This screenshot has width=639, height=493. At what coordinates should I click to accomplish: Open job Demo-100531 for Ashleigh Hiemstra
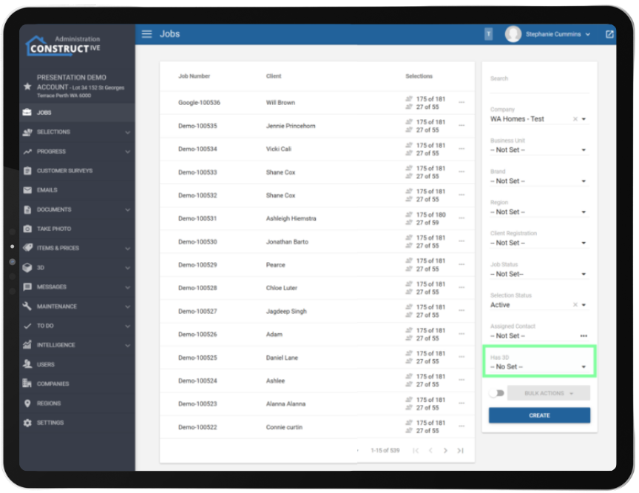197,218
